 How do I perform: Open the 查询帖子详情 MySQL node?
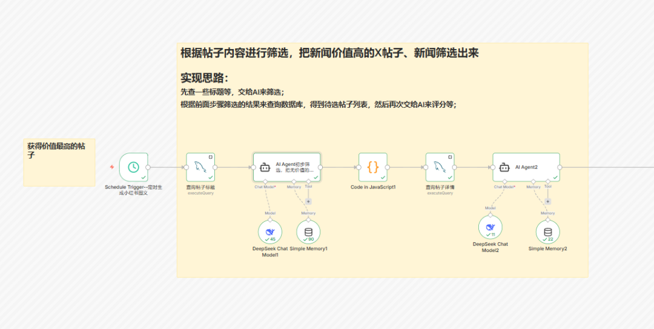(440, 167)
